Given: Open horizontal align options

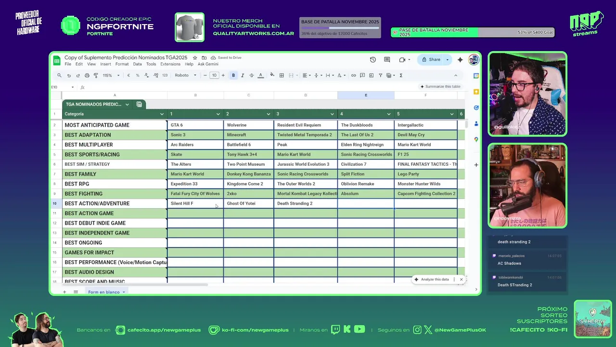Looking at the screenshot, I should 306,75.
